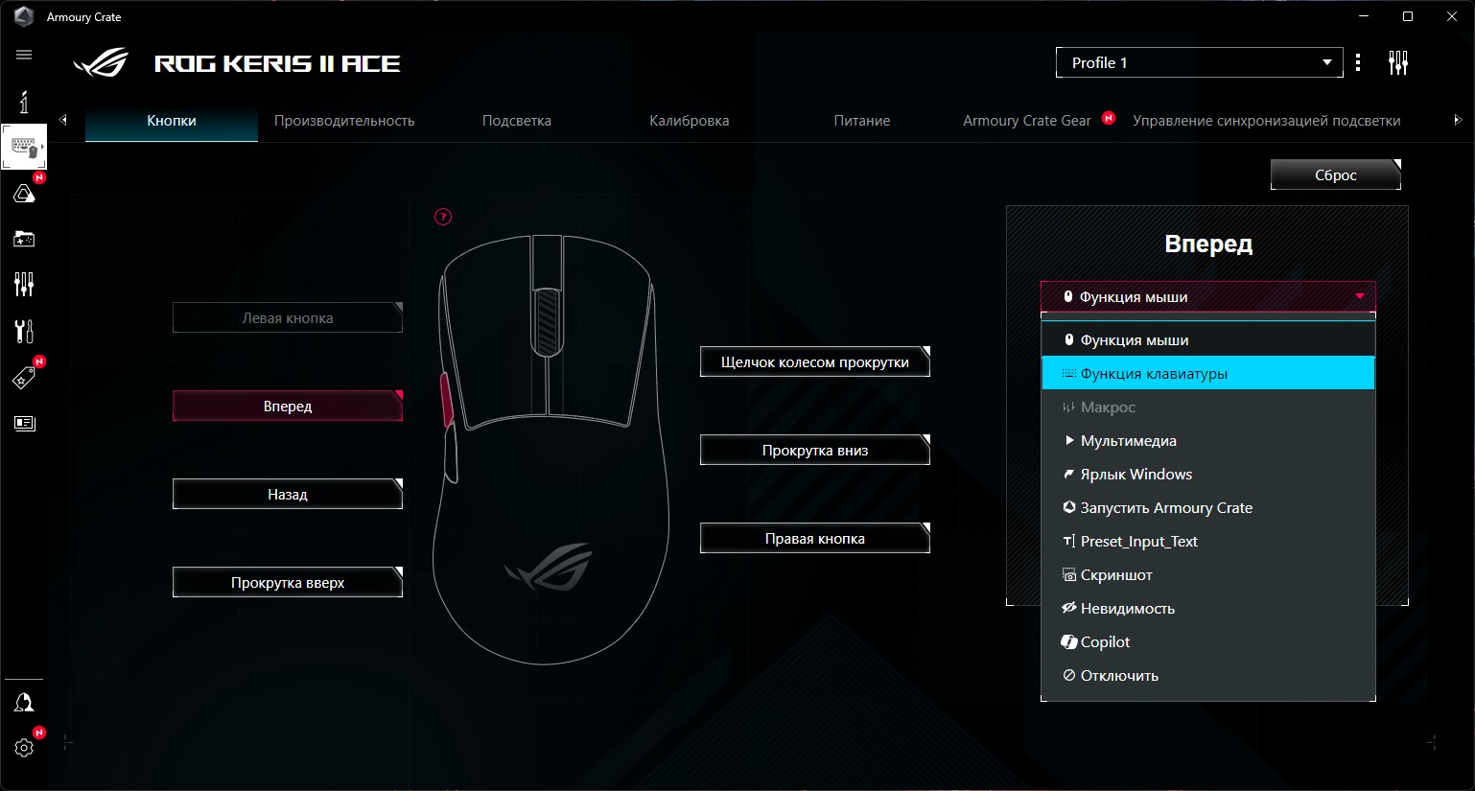This screenshot has width=1475, height=791.
Task: Select the Вперед mouse button
Action: point(288,407)
